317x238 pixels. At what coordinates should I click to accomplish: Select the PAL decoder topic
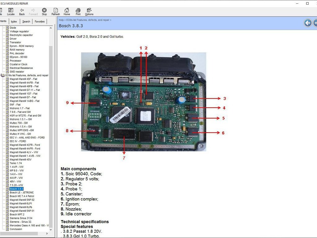coord(17,53)
